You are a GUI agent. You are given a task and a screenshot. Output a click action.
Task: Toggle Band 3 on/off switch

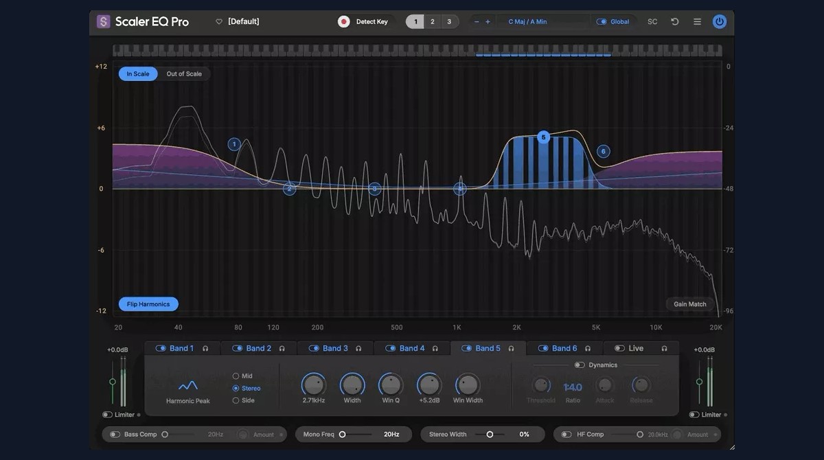[314, 349]
